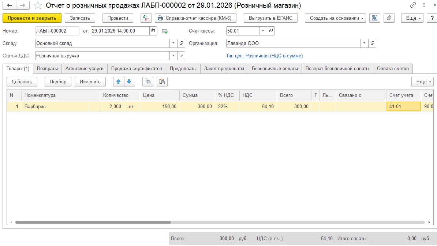This screenshot has height=246, width=437.
Task: Close the document window
Action: 434,5
